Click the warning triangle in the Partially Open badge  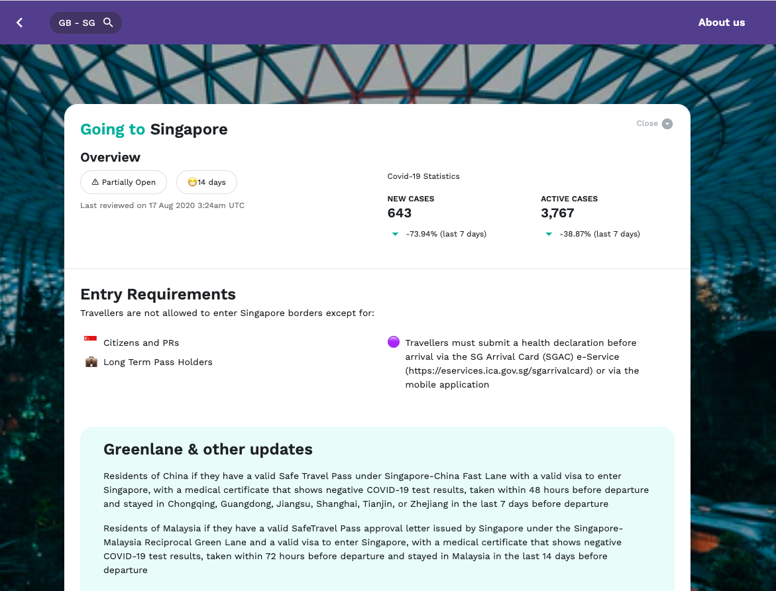click(95, 182)
